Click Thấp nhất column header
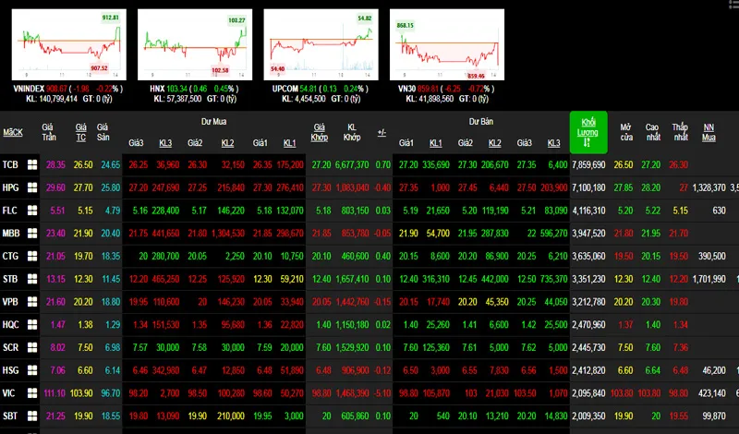 [x=680, y=132]
